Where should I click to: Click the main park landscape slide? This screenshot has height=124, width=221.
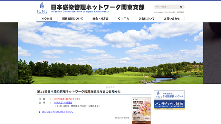point(110,53)
